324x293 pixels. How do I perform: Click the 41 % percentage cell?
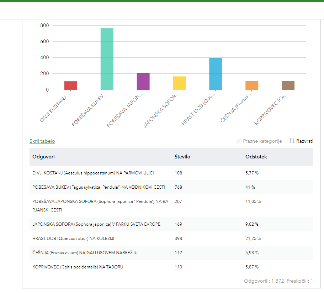(250, 187)
